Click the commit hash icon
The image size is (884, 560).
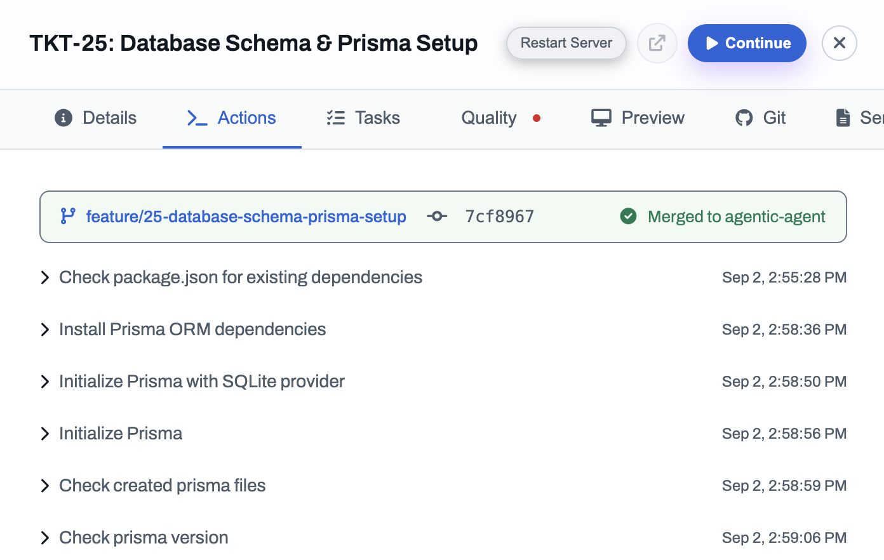click(437, 217)
